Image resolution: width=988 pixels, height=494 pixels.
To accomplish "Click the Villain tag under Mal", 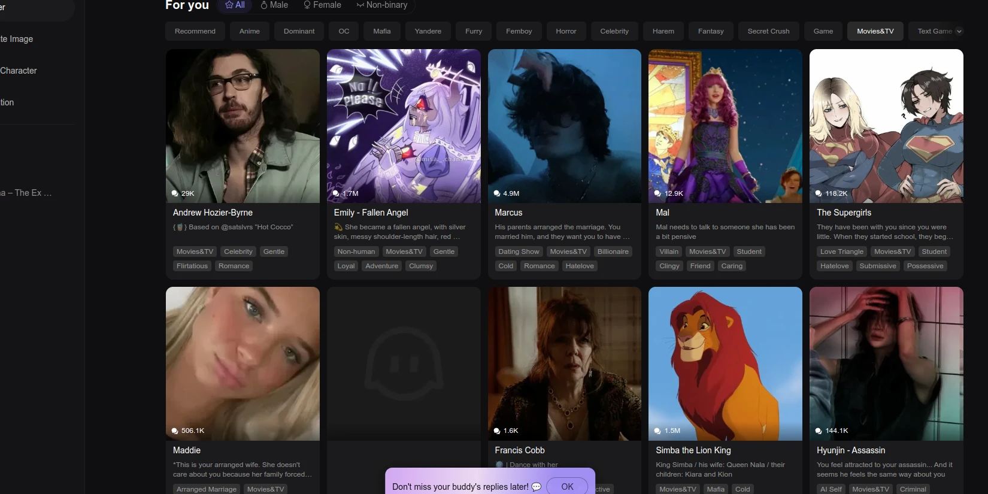I will click(668, 251).
